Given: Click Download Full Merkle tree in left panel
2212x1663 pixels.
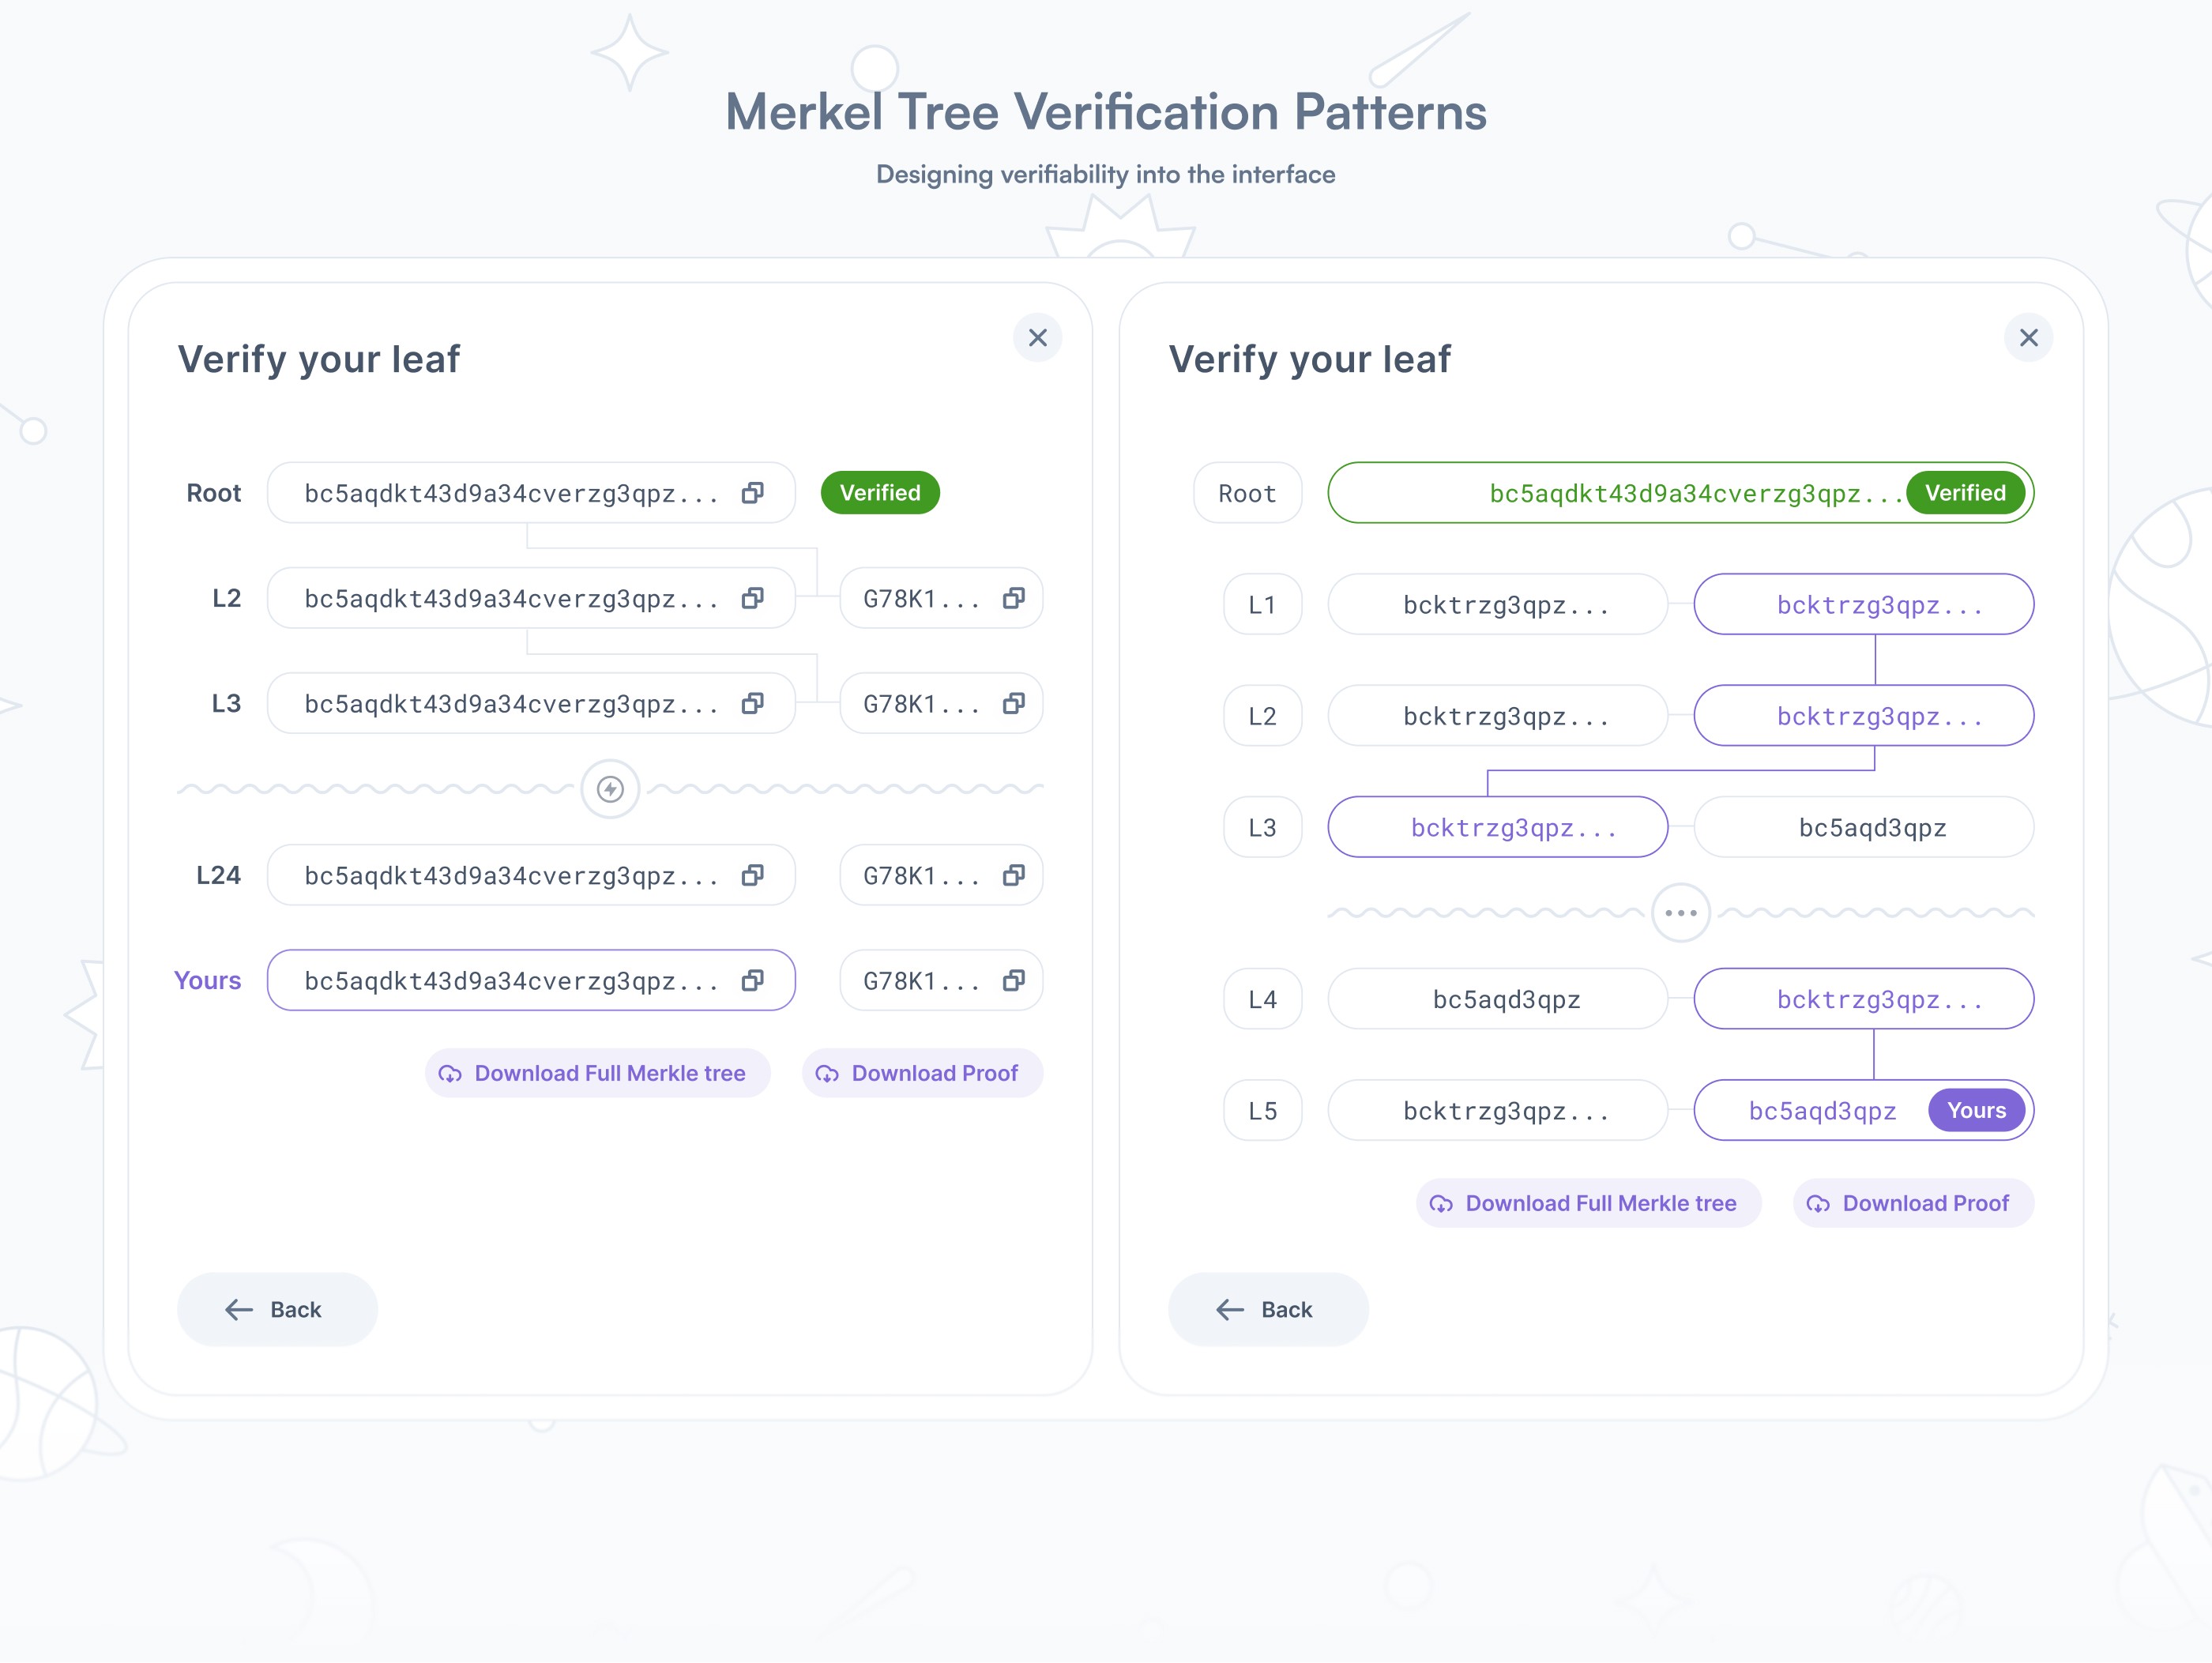Looking at the screenshot, I should (597, 1073).
